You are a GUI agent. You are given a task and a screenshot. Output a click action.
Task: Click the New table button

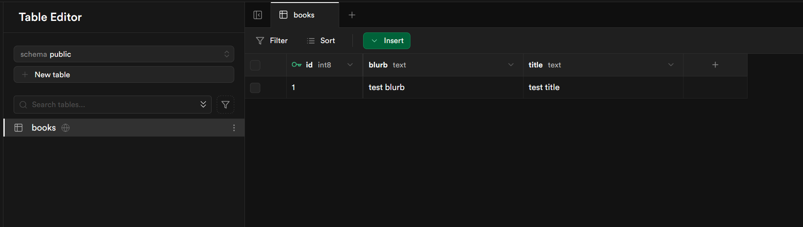tap(124, 75)
